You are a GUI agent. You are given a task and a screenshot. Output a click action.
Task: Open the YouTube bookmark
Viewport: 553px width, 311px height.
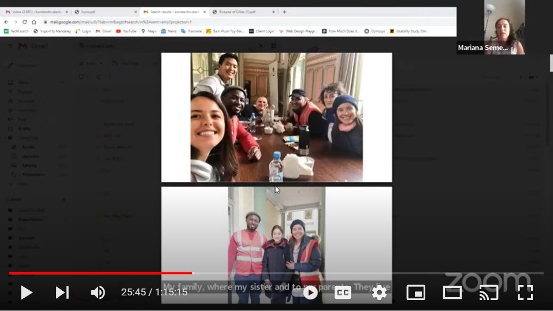[x=126, y=31]
